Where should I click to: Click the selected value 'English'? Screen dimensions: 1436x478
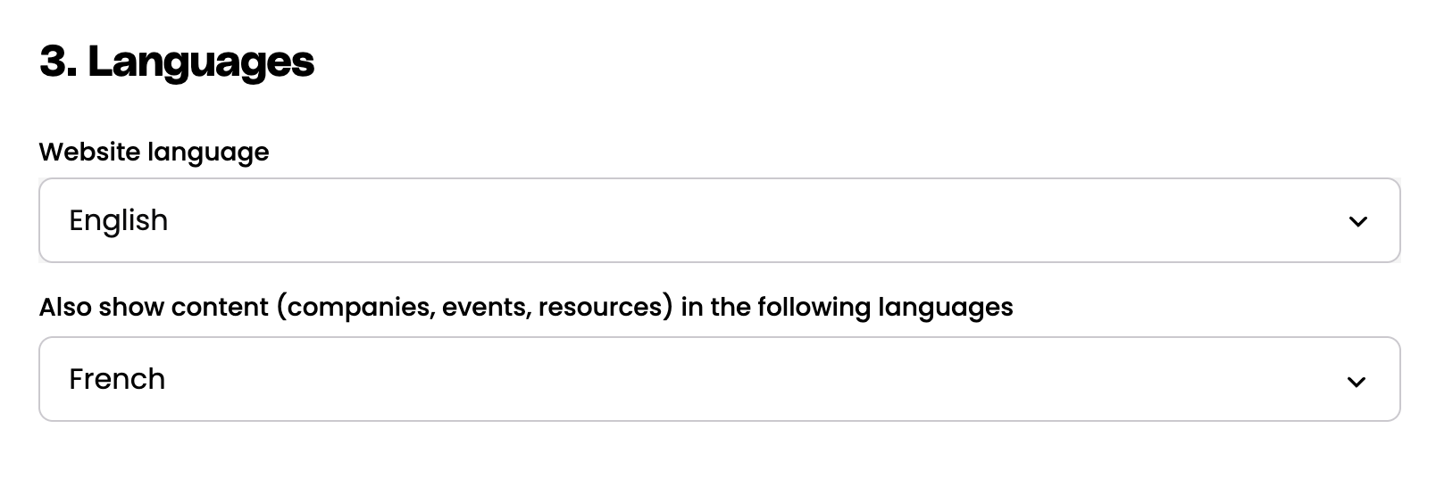click(119, 220)
